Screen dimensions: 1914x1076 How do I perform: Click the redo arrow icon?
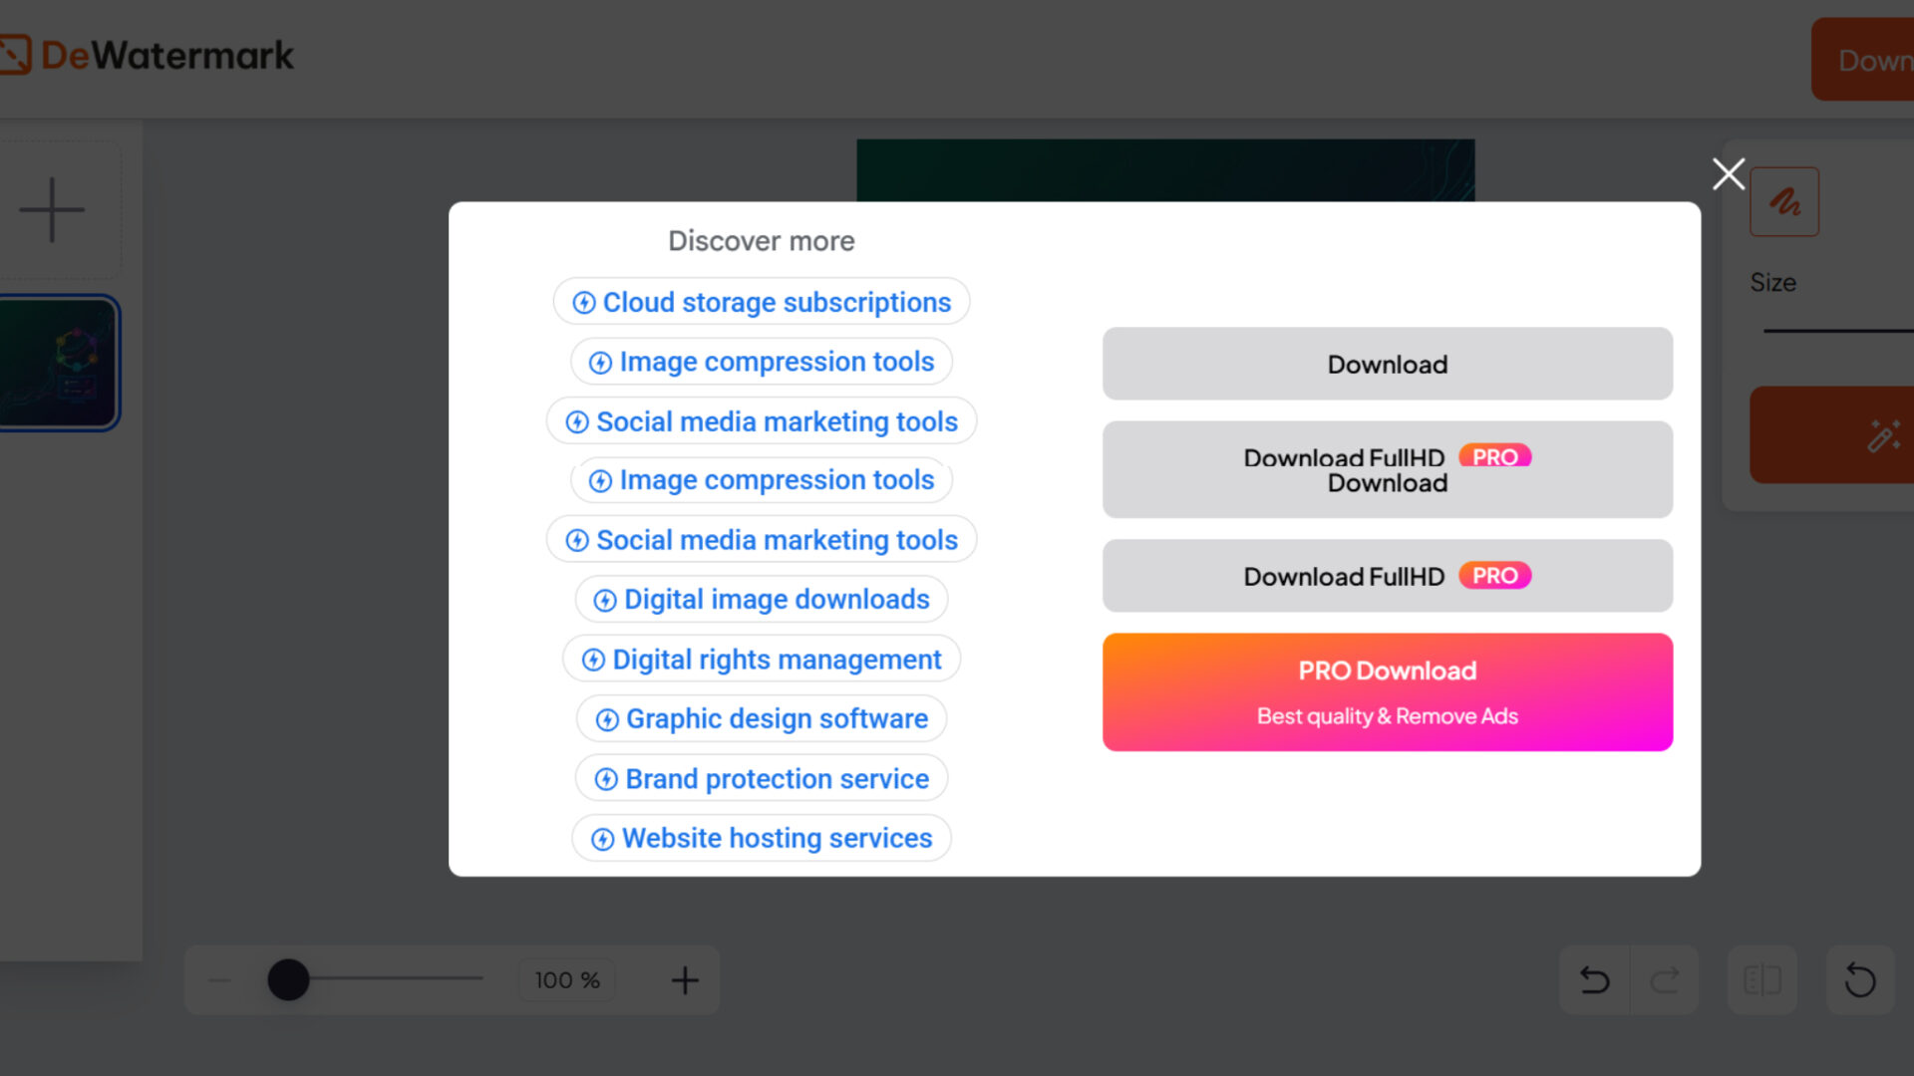(x=1664, y=980)
